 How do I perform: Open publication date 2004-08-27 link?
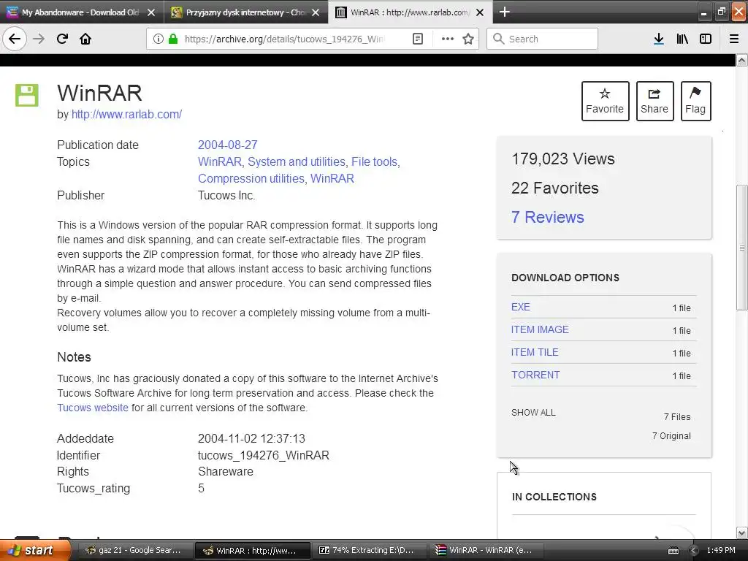coord(228,145)
